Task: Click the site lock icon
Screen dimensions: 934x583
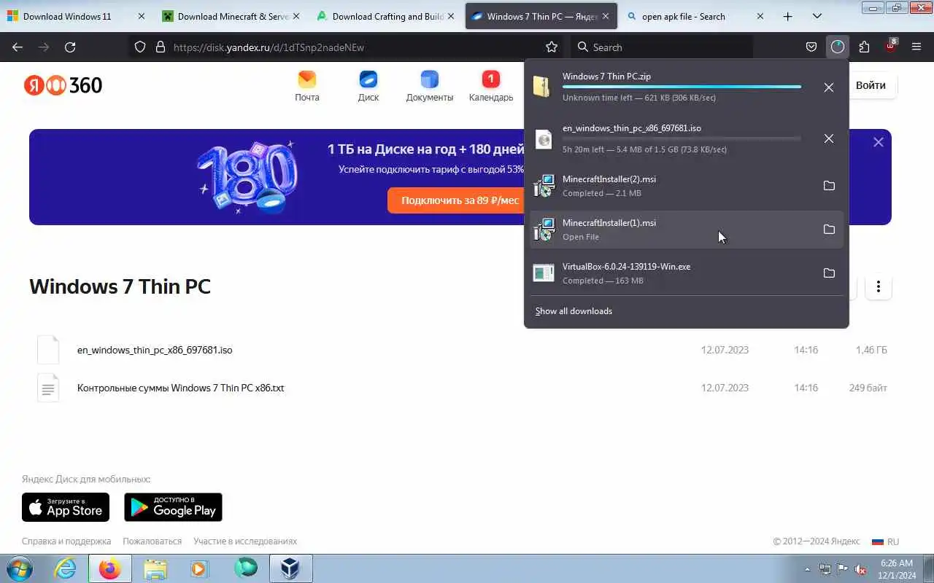Action: click(x=161, y=47)
